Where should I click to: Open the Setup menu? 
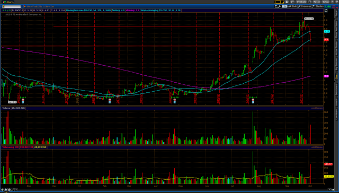point(326,2)
